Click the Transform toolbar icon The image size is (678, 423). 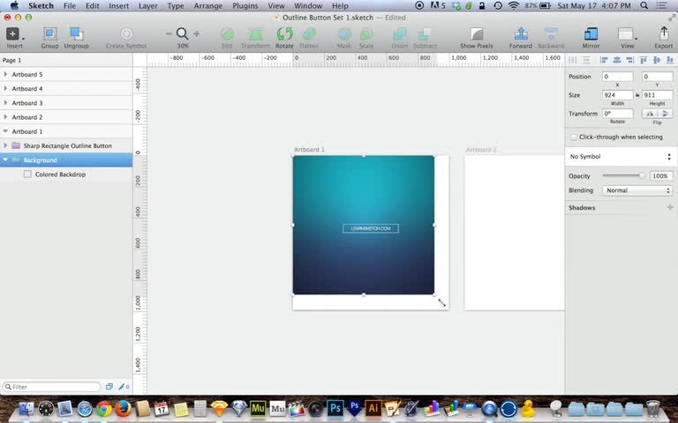click(x=255, y=33)
